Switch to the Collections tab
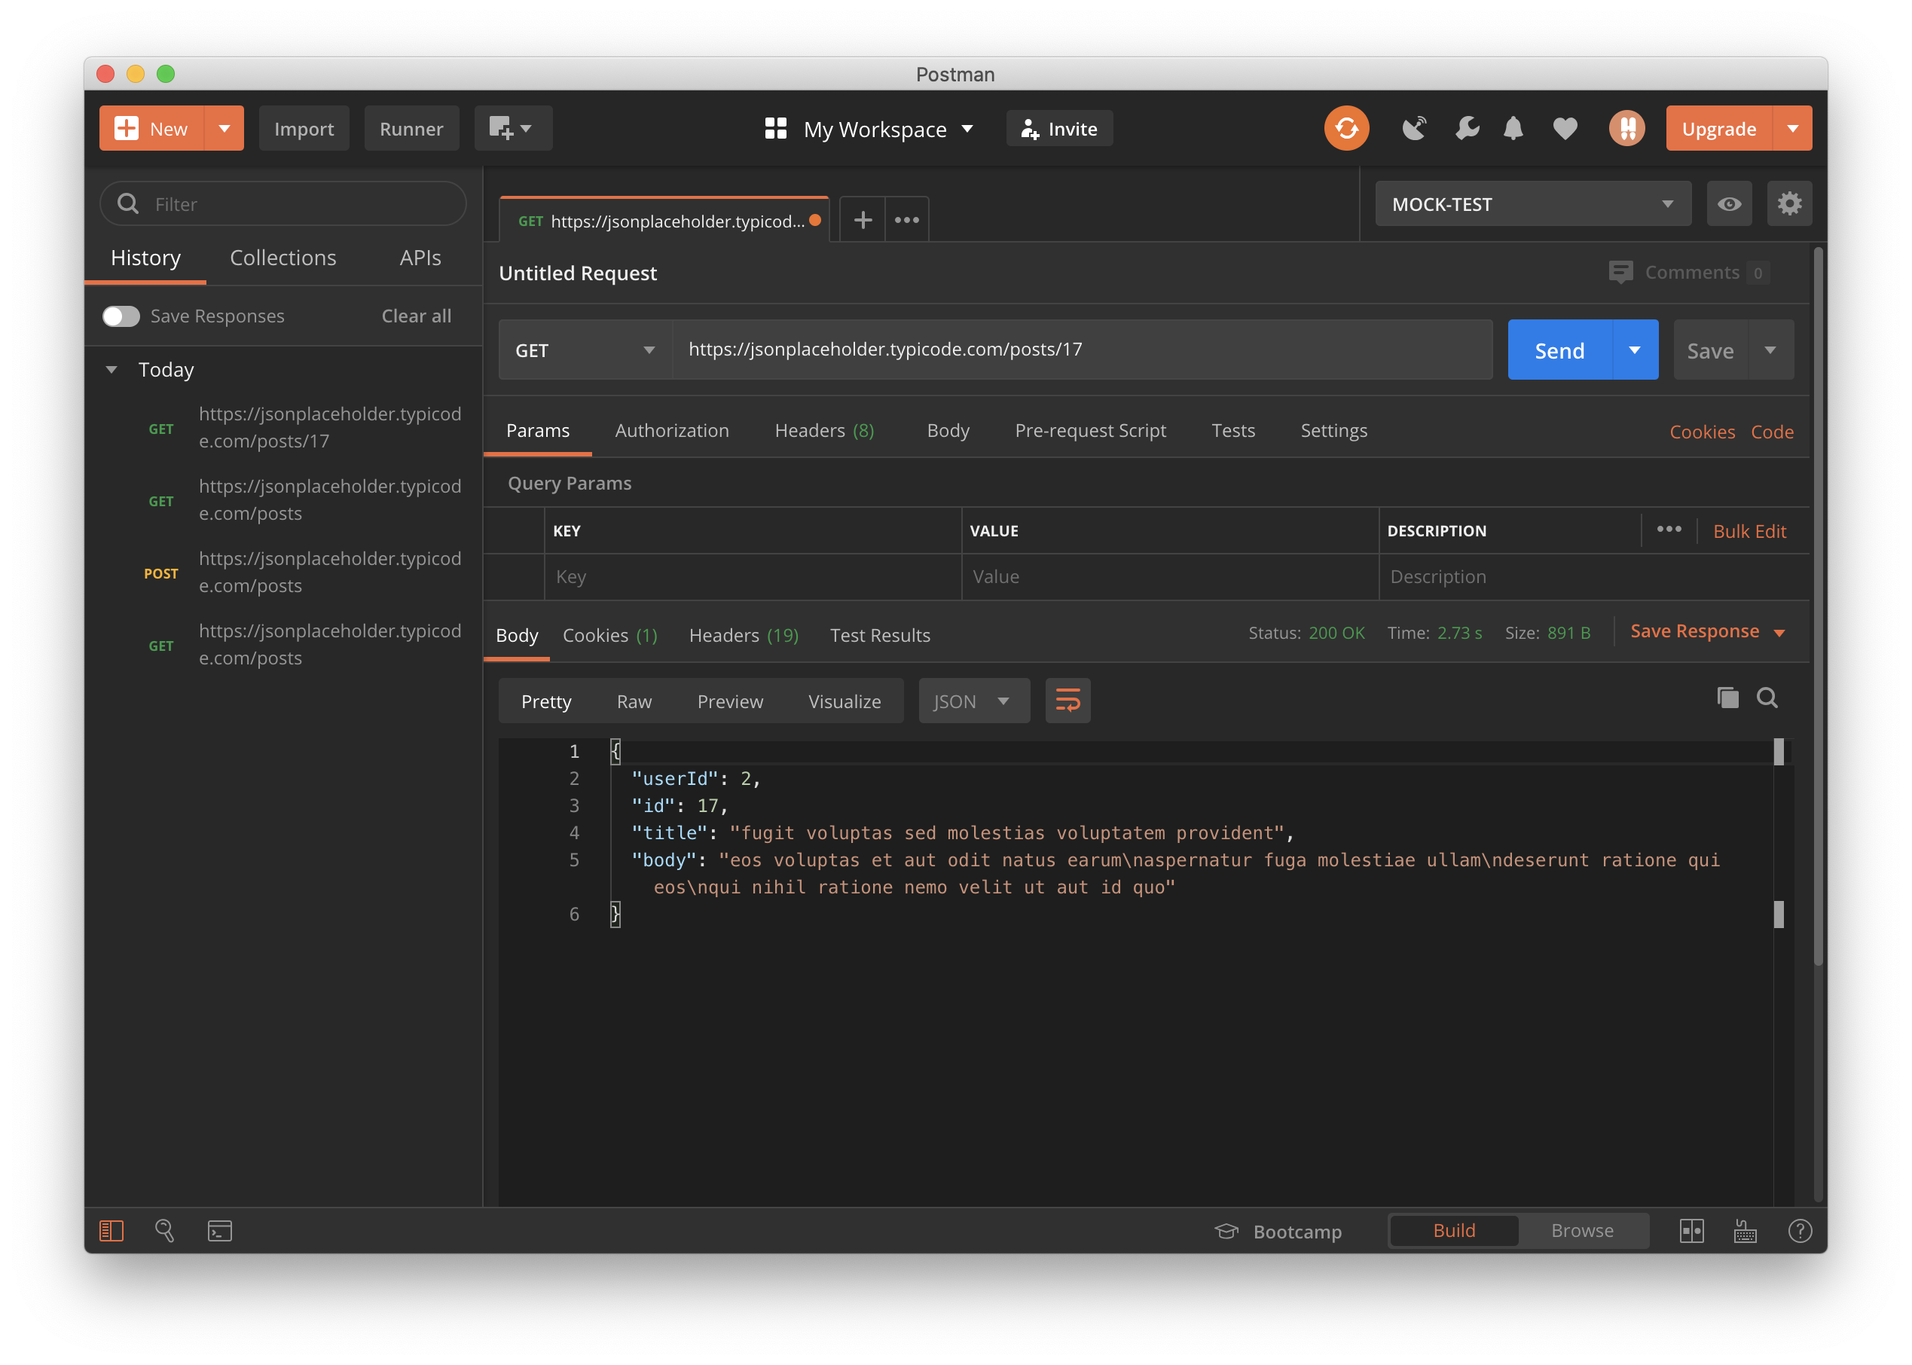This screenshot has height=1365, width=1912. [283, 258]
